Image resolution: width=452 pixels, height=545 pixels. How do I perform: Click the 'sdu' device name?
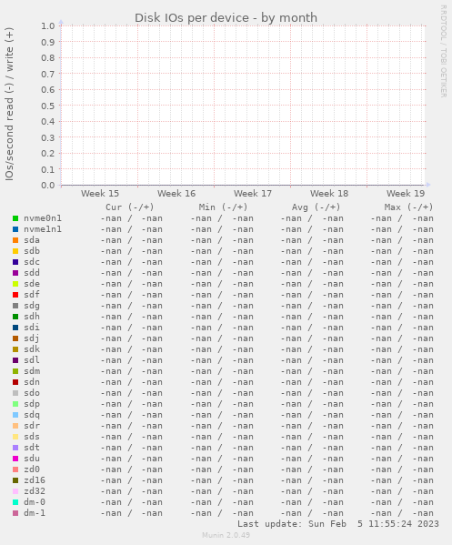tap(32, 459)
